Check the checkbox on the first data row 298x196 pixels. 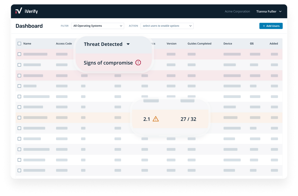coord(19,54)
